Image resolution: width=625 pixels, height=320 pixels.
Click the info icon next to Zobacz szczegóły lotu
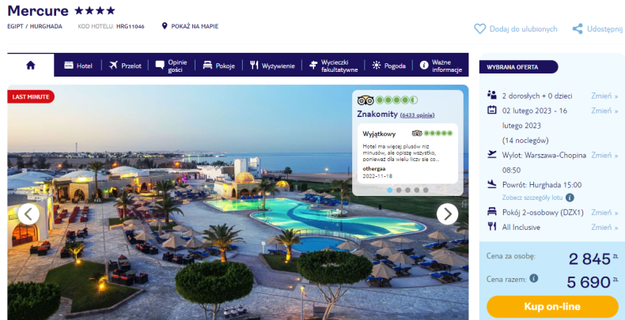point(570,198)
